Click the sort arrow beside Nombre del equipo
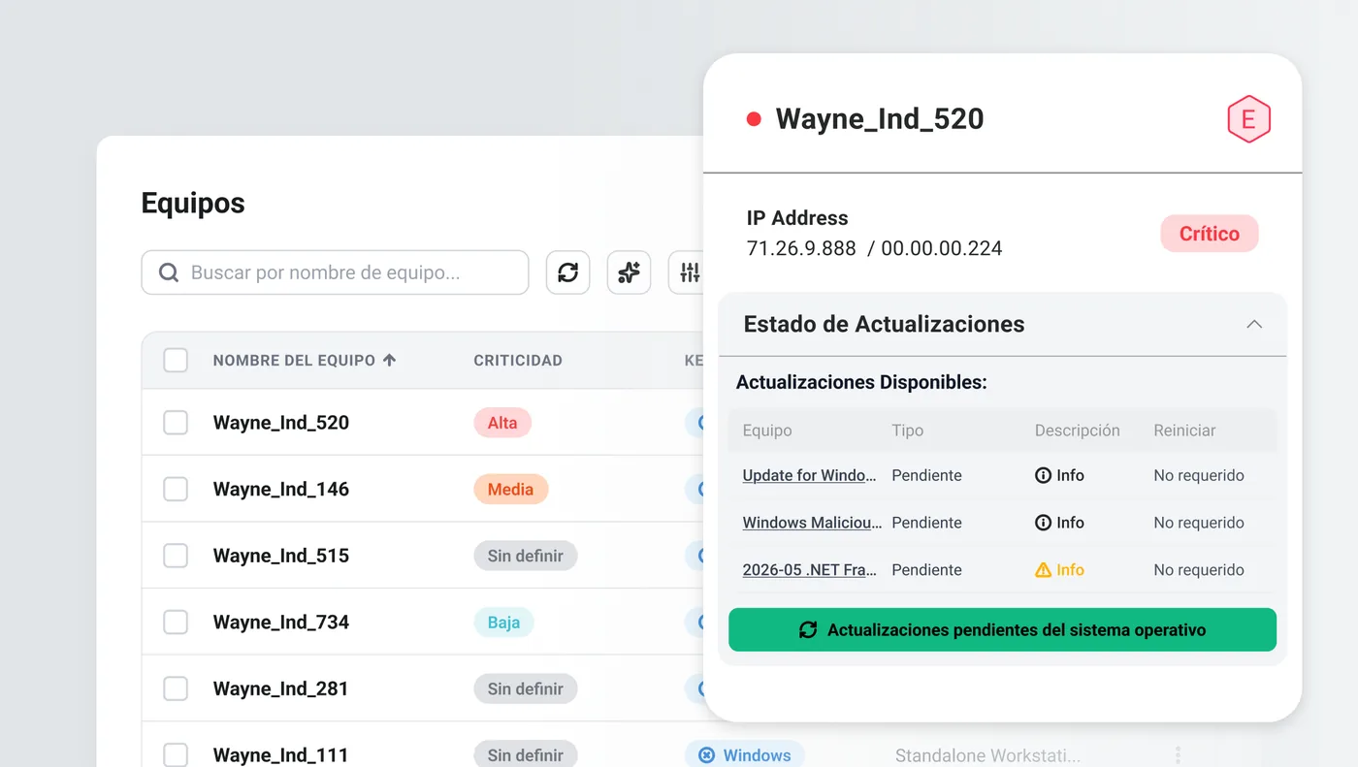The width and height of the screenshot is (1358, 767). 390,360
